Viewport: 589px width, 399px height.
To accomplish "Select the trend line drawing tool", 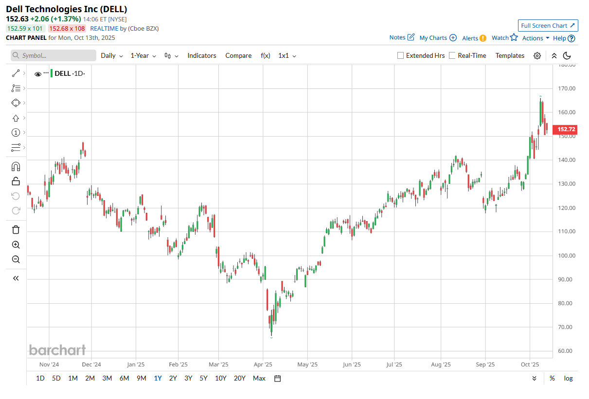I will coord(16,73).
